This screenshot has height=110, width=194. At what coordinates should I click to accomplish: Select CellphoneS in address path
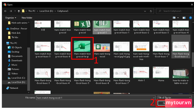pyautogui.click(x=63, y=11)
